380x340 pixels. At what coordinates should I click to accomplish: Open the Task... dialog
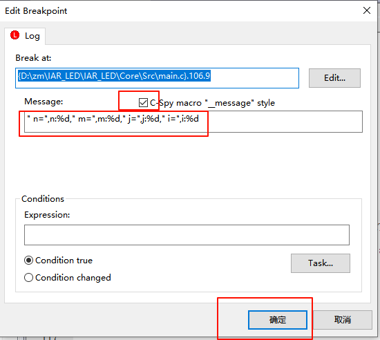tap(321, 263)
